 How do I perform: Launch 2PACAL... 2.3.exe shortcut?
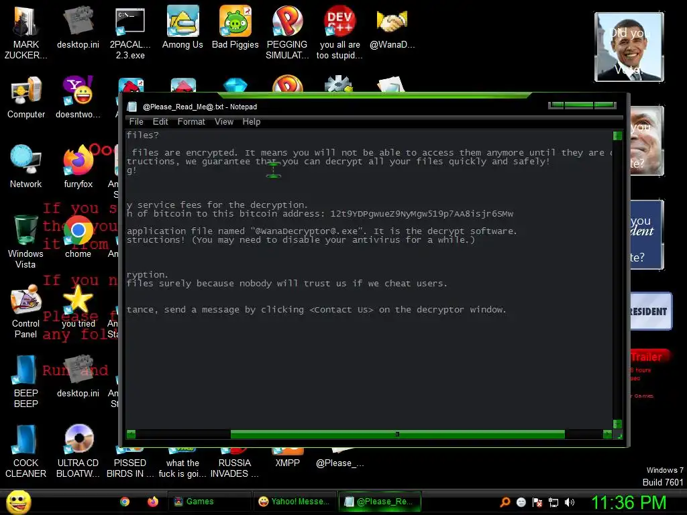(x=130, y=32)
